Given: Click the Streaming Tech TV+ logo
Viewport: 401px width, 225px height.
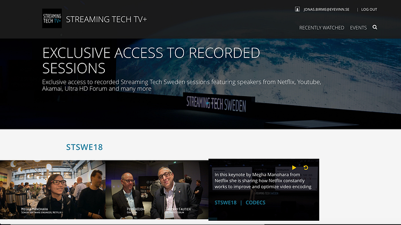Looking at the screenshot, I should tap(52, 18).
